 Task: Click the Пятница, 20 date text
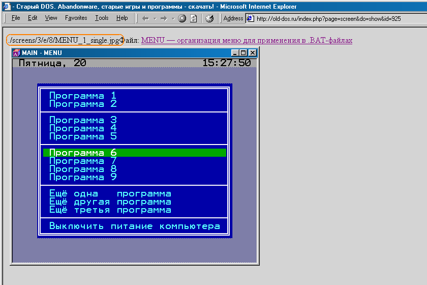click(x=52, y=63)
